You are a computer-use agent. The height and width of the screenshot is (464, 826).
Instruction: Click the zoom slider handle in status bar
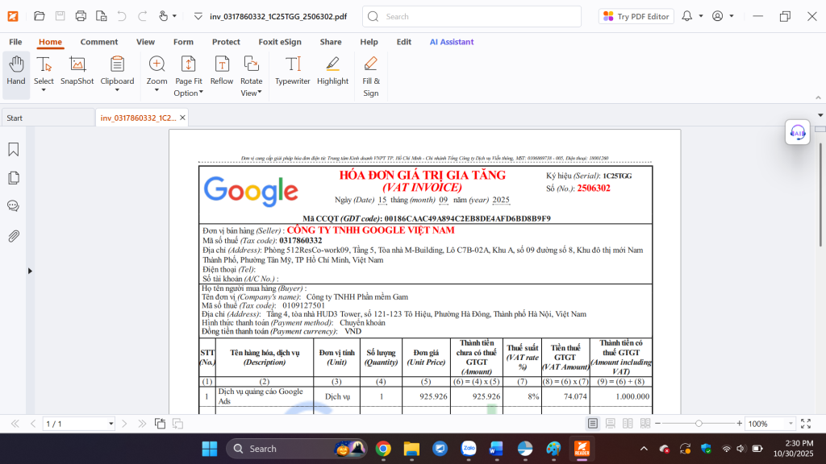coord(699,424)
